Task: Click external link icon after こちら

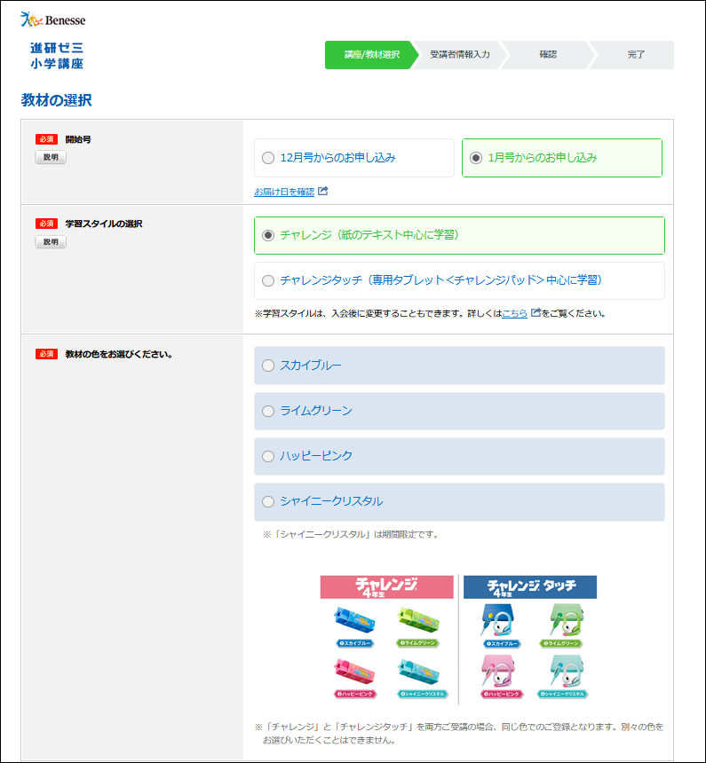Action: [x=535, y=312]
